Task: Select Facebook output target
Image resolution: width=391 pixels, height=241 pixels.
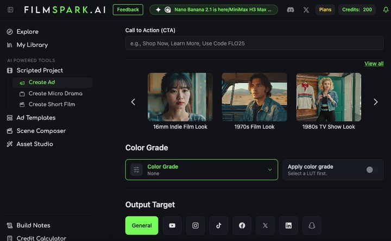Action: point(242,226)
